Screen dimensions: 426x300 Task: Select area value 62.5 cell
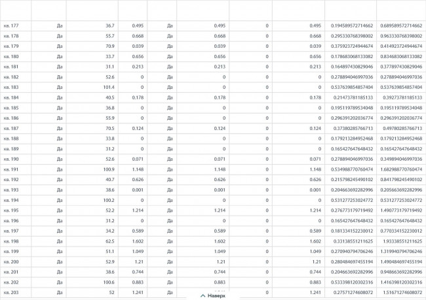(x=92, y=241)
